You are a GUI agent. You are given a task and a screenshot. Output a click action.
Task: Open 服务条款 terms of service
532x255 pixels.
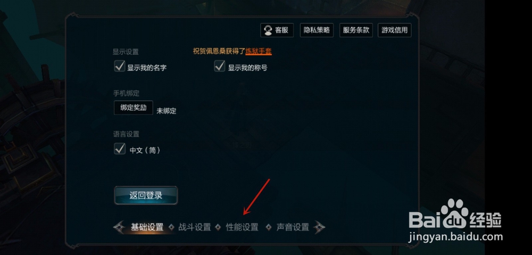tap(356, 30)
